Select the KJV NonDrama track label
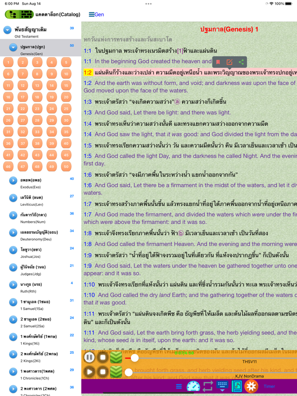The width and height of the screenshot is (297, 396). click(250, 376)
